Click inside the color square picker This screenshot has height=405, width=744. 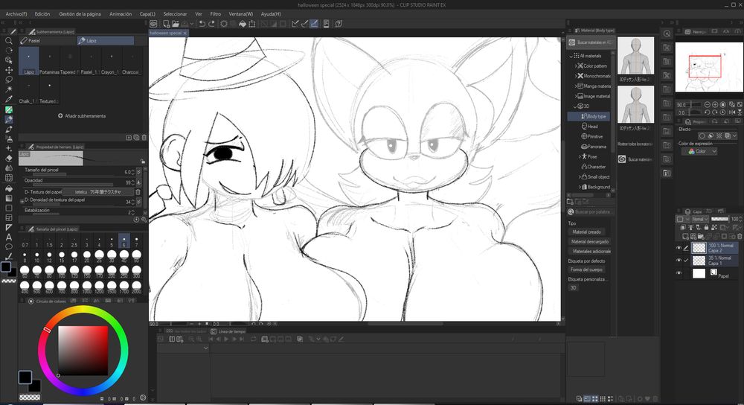coord(83,351)
